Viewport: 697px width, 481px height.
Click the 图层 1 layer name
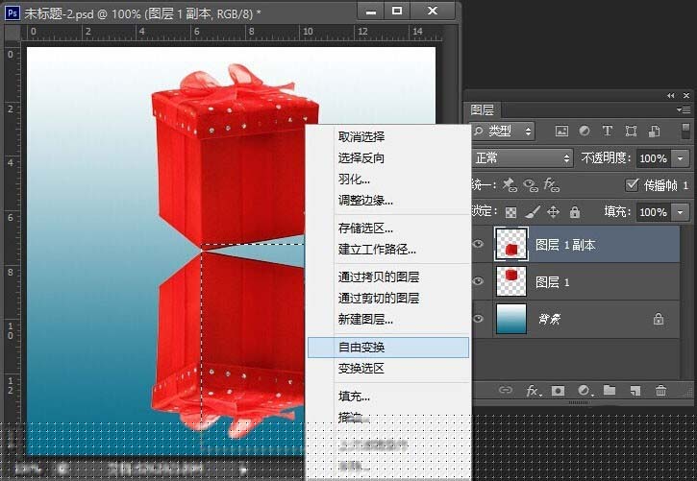click(x=552, y=282)
